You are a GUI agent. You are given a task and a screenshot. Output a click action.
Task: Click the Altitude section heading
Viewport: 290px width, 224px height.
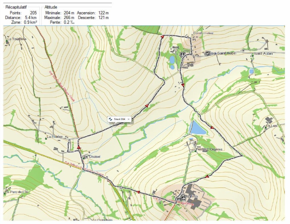click(51, 7)
